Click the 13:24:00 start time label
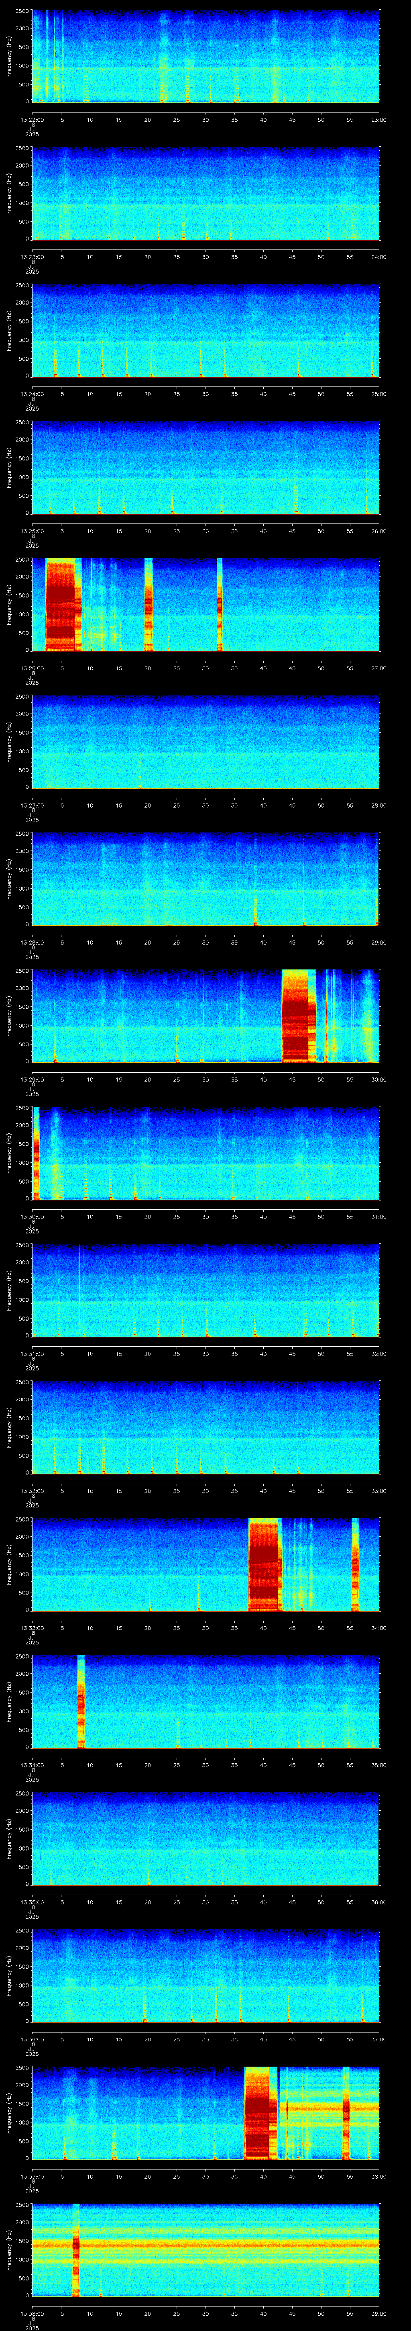This screenshot has width=411, height=2331. point(33,394)
